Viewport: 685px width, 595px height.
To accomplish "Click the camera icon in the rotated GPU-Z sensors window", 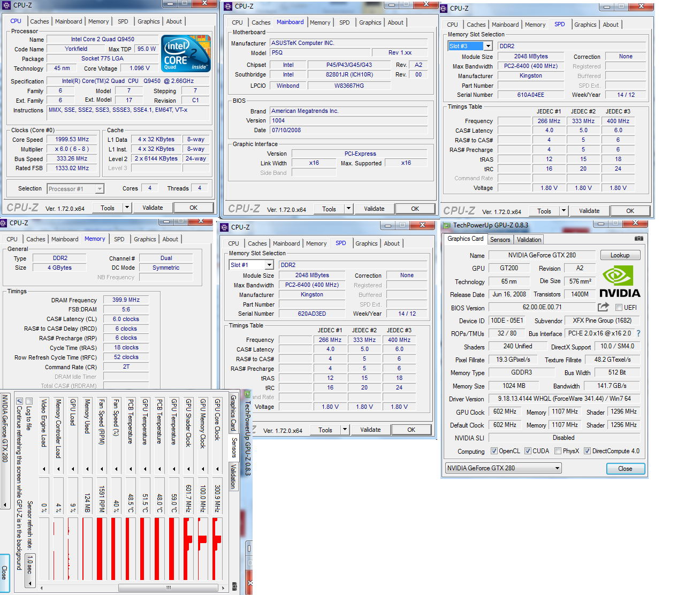I will [x=235, y=587].
